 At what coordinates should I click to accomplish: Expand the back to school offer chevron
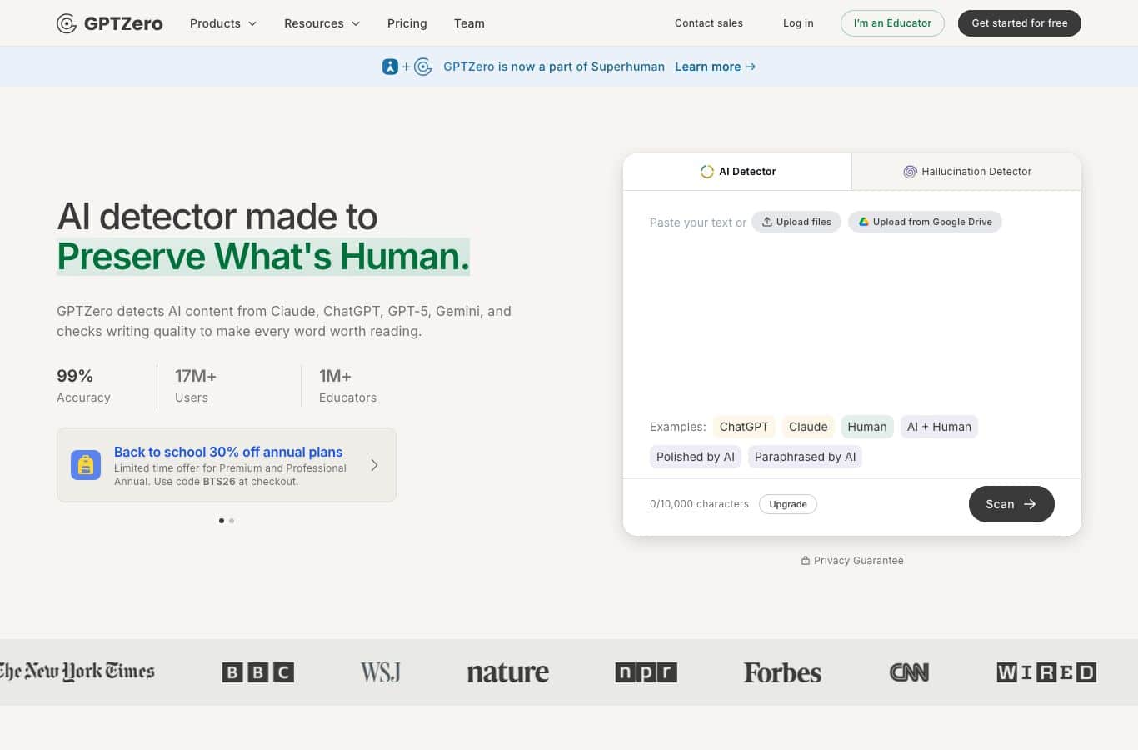(374, 465)
